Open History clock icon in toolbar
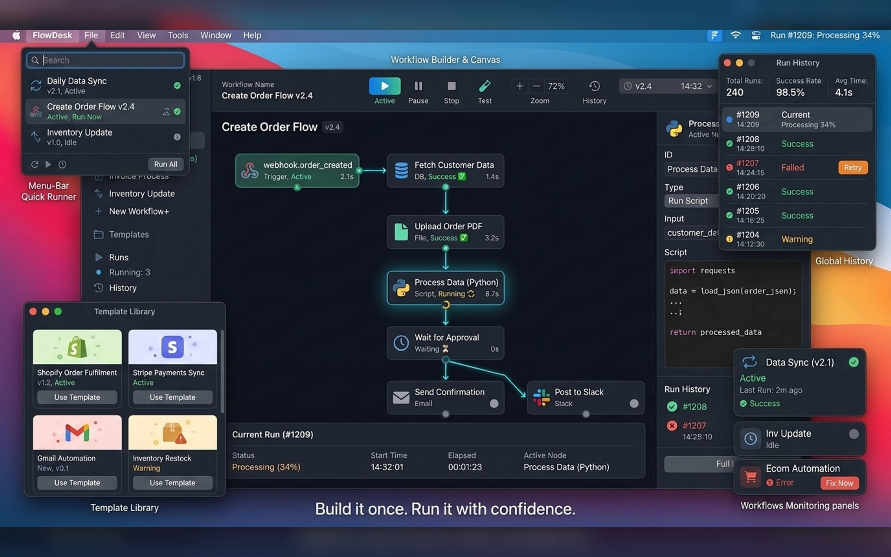891x557 pixels. pyautogui.click(x=594, y=86)
